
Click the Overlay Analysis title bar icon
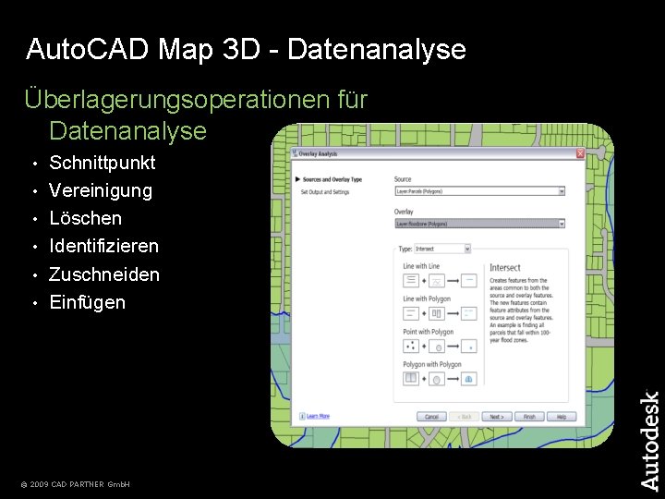[295, 153]
